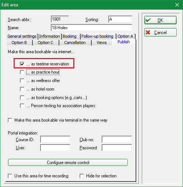183x187 pixels.
Task: Check Use this area for time recording
Action: pos(10,176)
